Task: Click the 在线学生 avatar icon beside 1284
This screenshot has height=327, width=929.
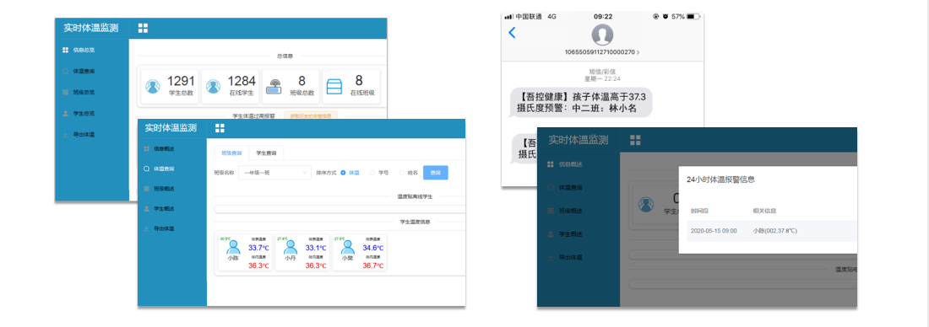Action: (213, 86)
